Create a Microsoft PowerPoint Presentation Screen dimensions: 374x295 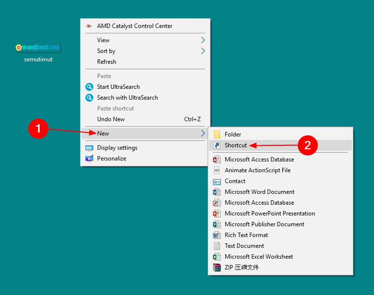pyautogui.click(x=281, y=214)
